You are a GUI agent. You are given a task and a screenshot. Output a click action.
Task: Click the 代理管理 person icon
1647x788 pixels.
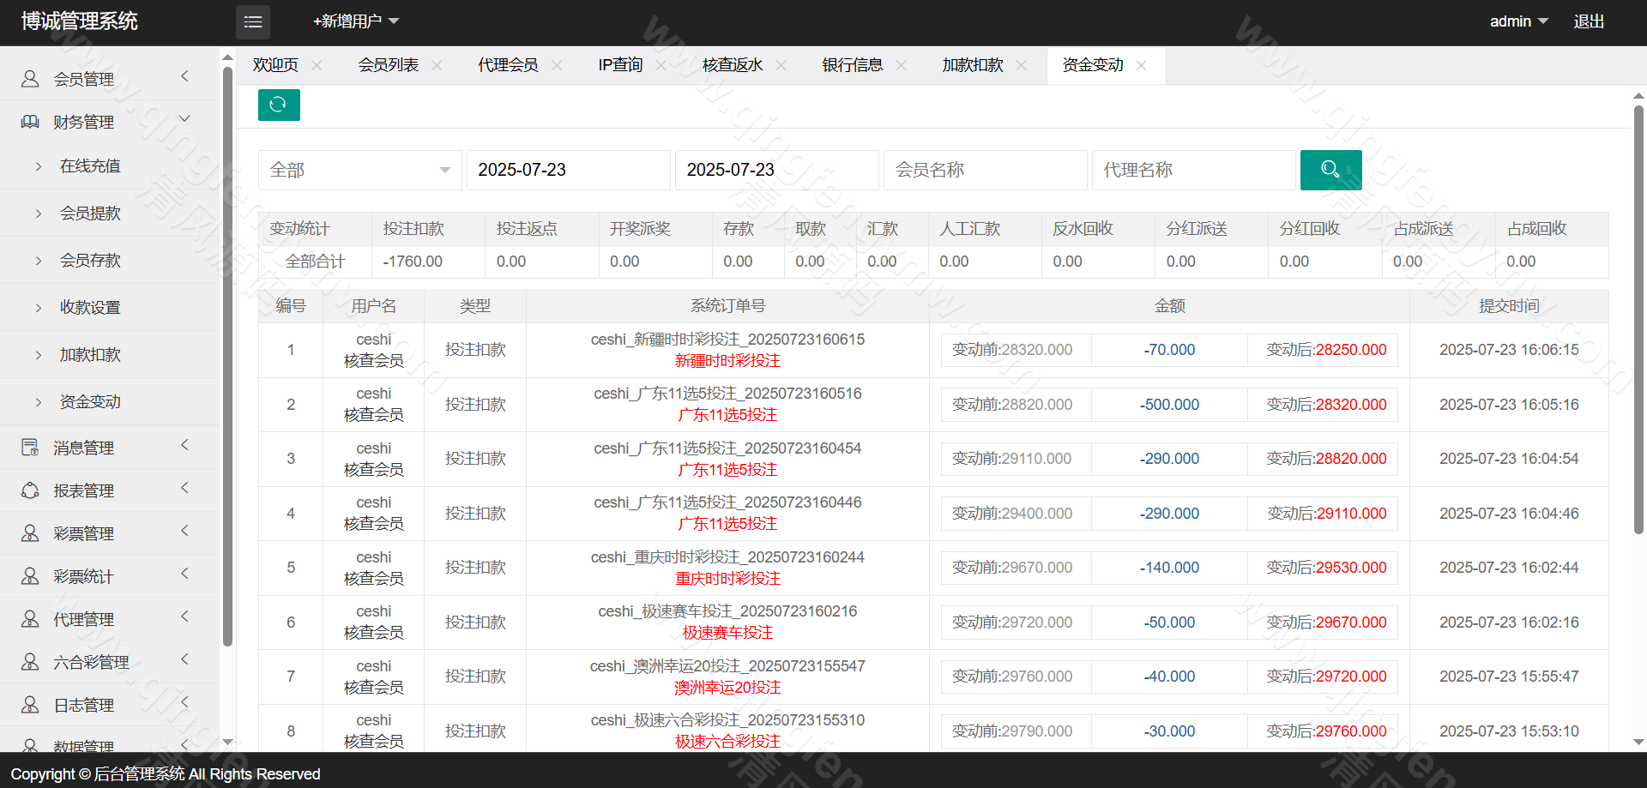click(30, 619)
